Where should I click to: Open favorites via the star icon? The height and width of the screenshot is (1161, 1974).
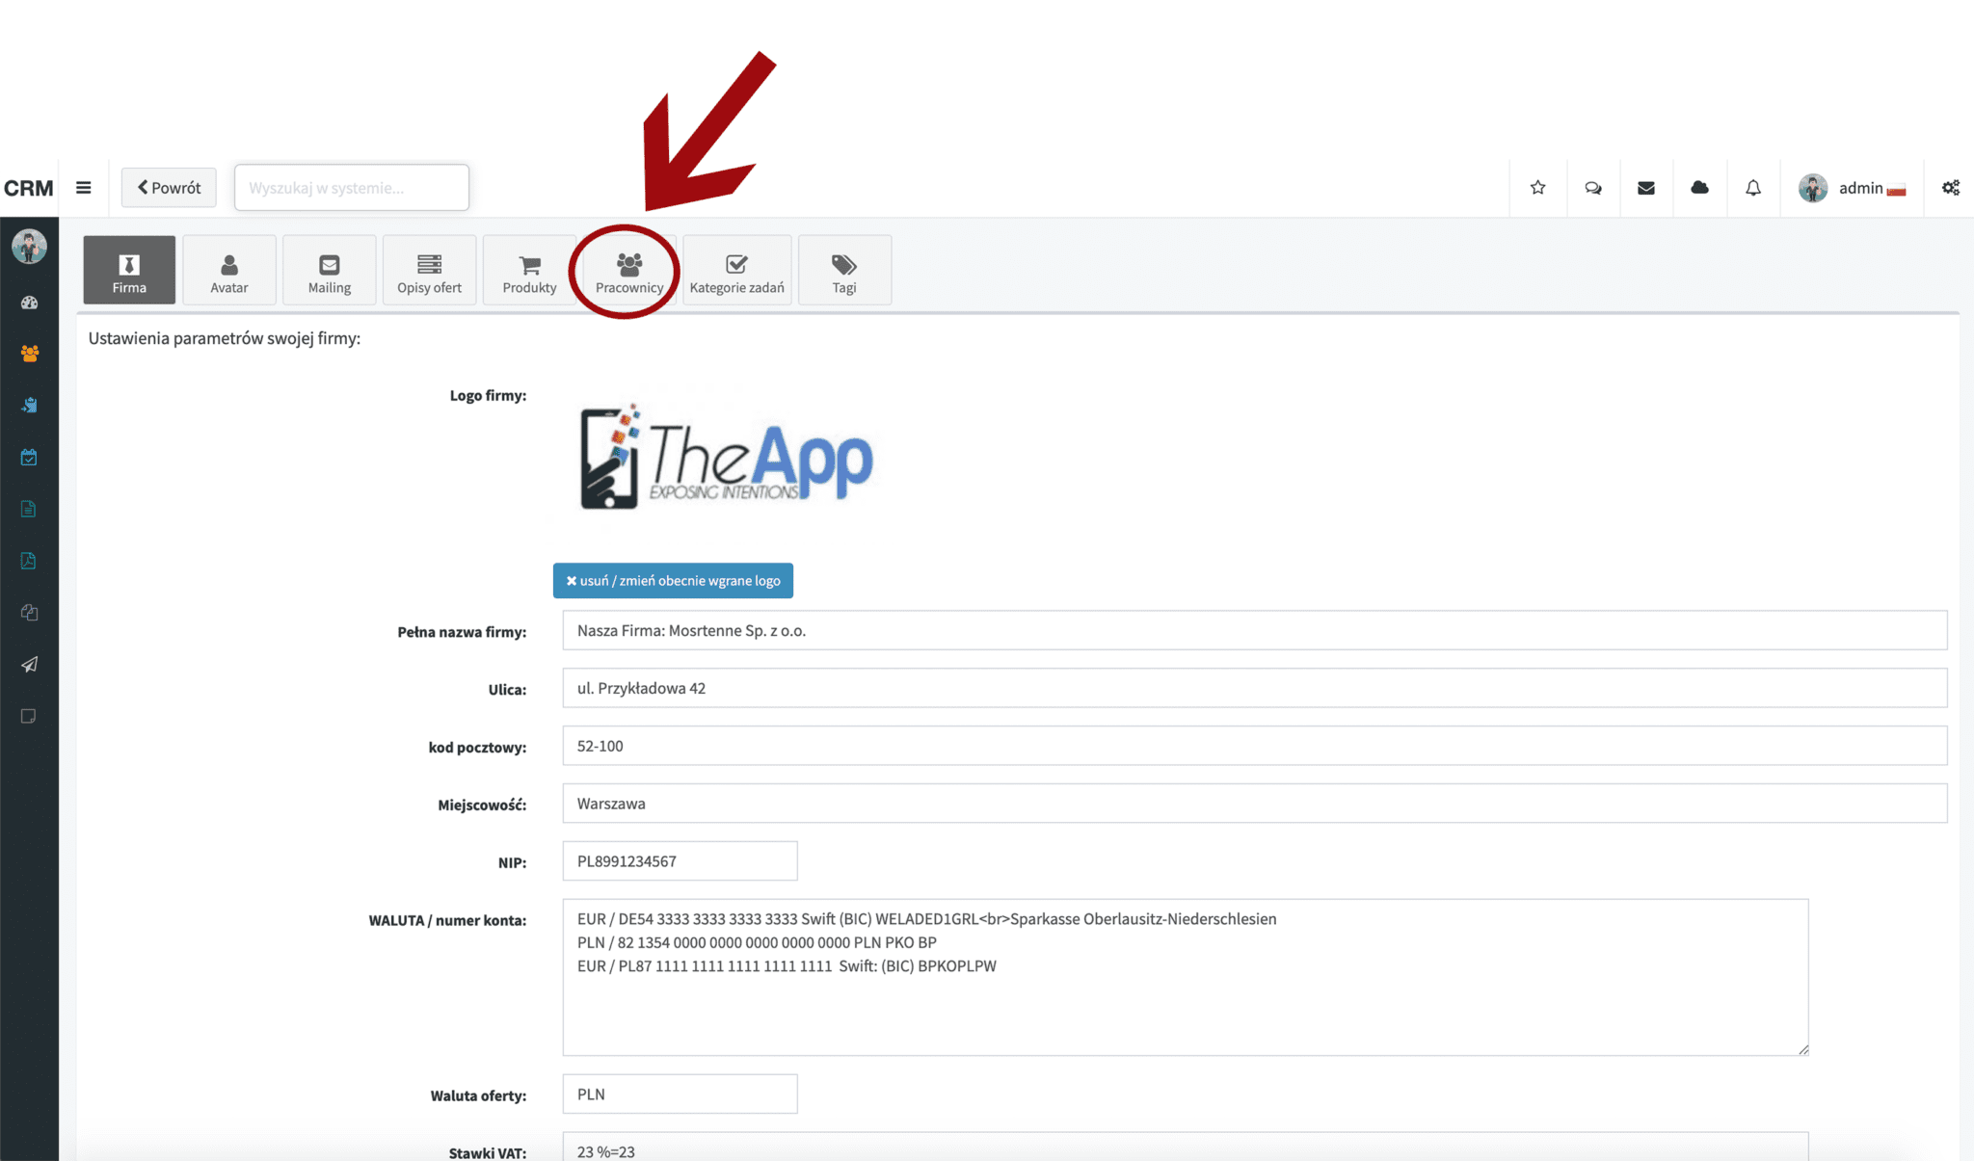[1537, 188]
